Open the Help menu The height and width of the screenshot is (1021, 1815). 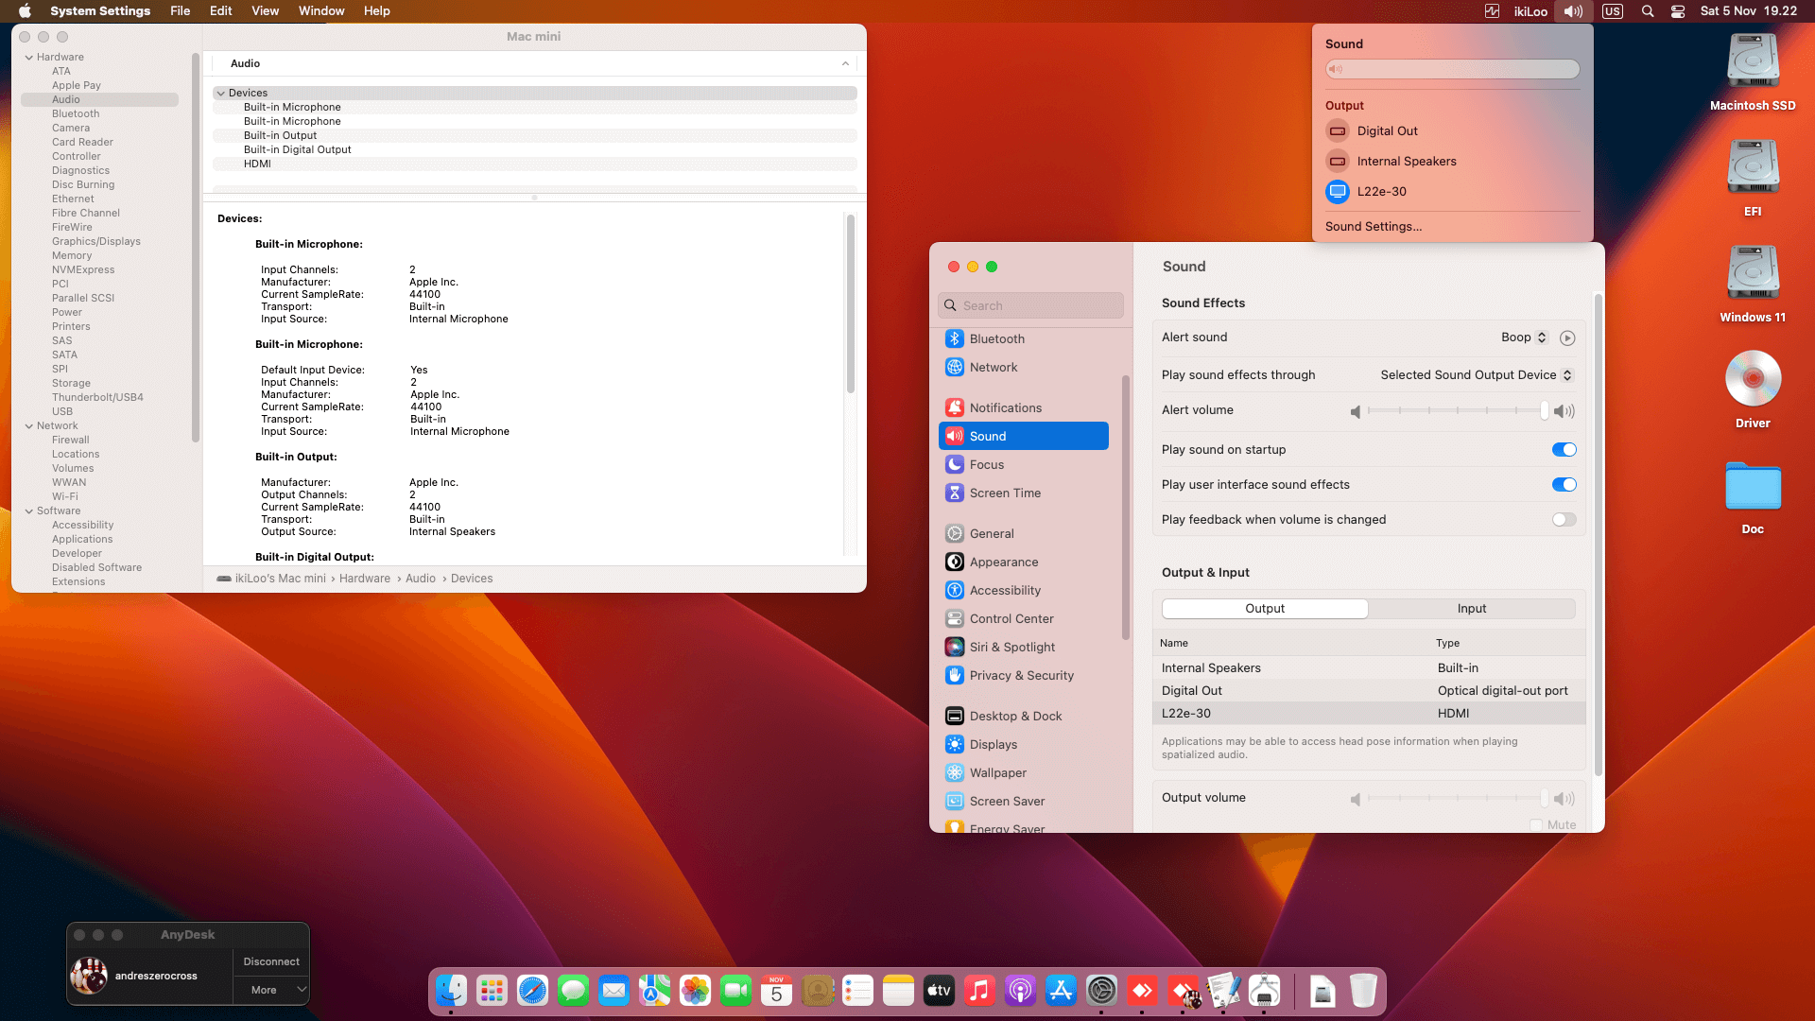coord(377,11)
